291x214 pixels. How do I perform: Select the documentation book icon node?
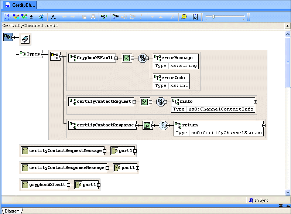tap(25, 39)
